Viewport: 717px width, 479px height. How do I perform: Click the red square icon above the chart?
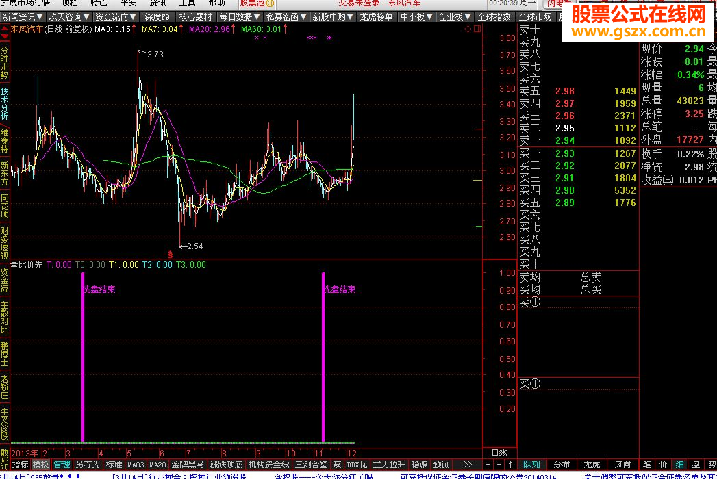pos(477,29)
